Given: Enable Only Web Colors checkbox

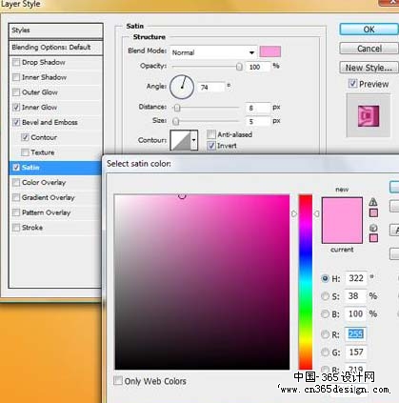Looking at the screenshot, I should click(118, 380).
